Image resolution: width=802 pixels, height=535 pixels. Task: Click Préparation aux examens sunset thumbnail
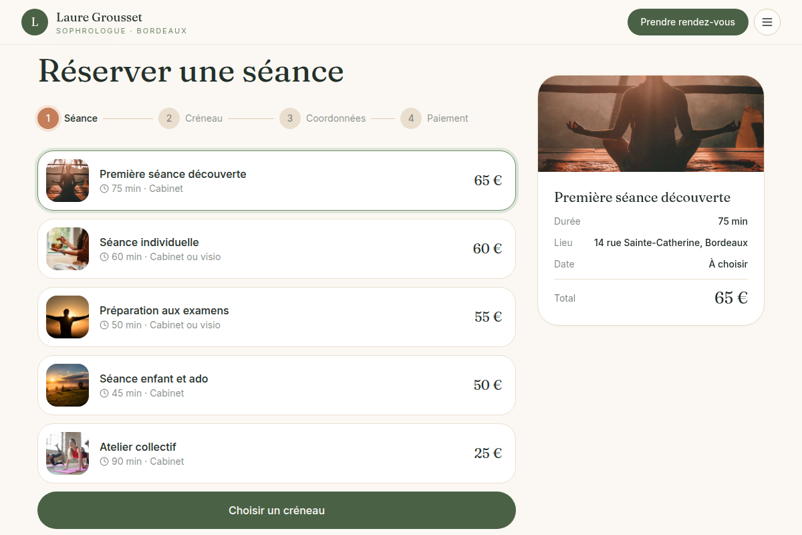[x=68, y=317]
